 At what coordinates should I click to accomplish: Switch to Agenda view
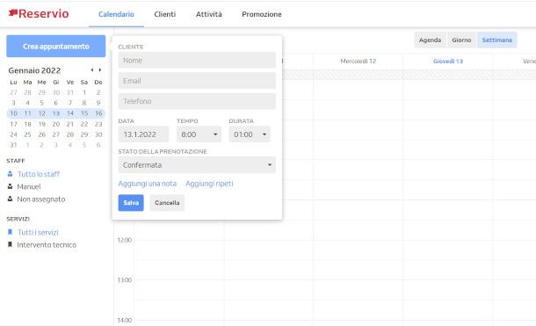430,40
